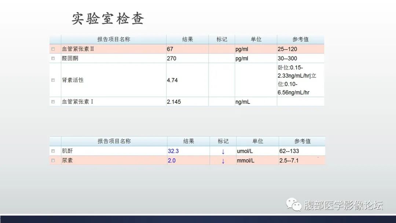Click the blue 32.3 creatinine result
The height and width of the screenshot is (223, 396).
(x=173, y=151)
